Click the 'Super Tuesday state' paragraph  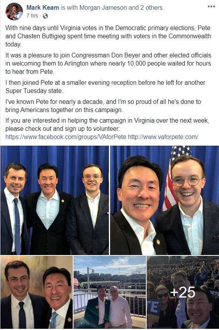tap(105, 86)
